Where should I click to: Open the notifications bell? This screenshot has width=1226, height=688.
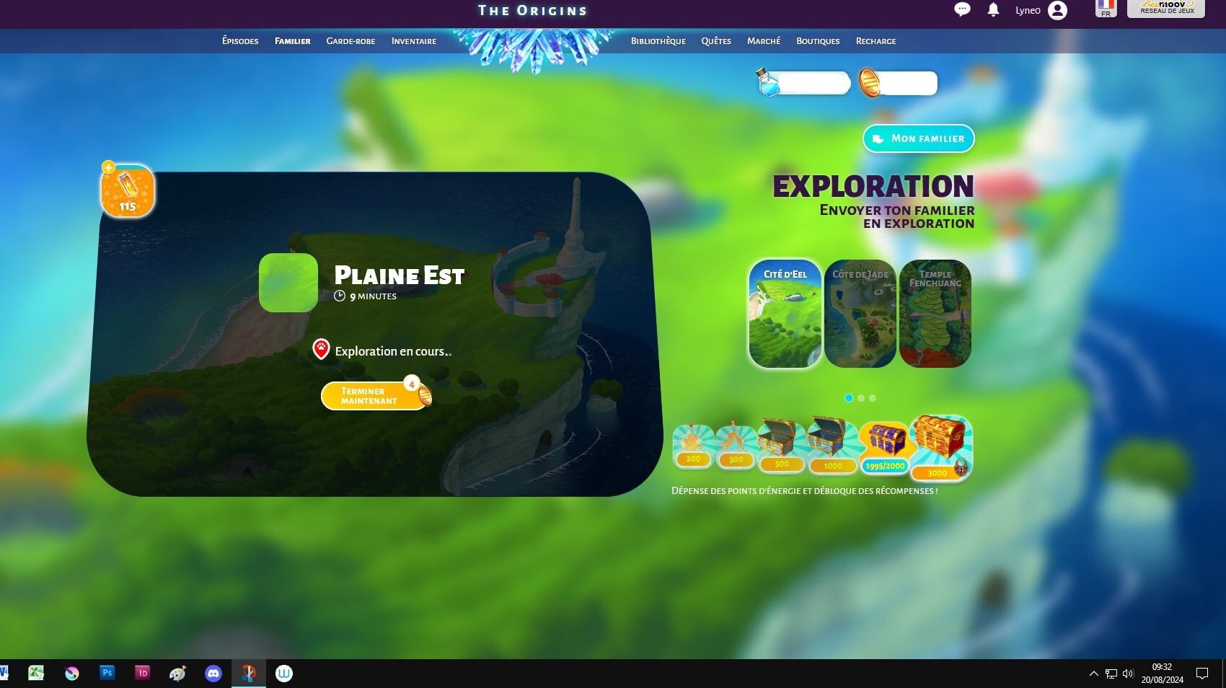click(993, 9)
